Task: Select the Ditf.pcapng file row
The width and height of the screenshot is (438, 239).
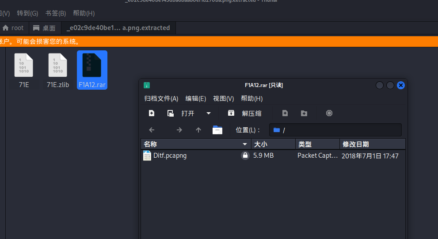Action: point(194,156)
